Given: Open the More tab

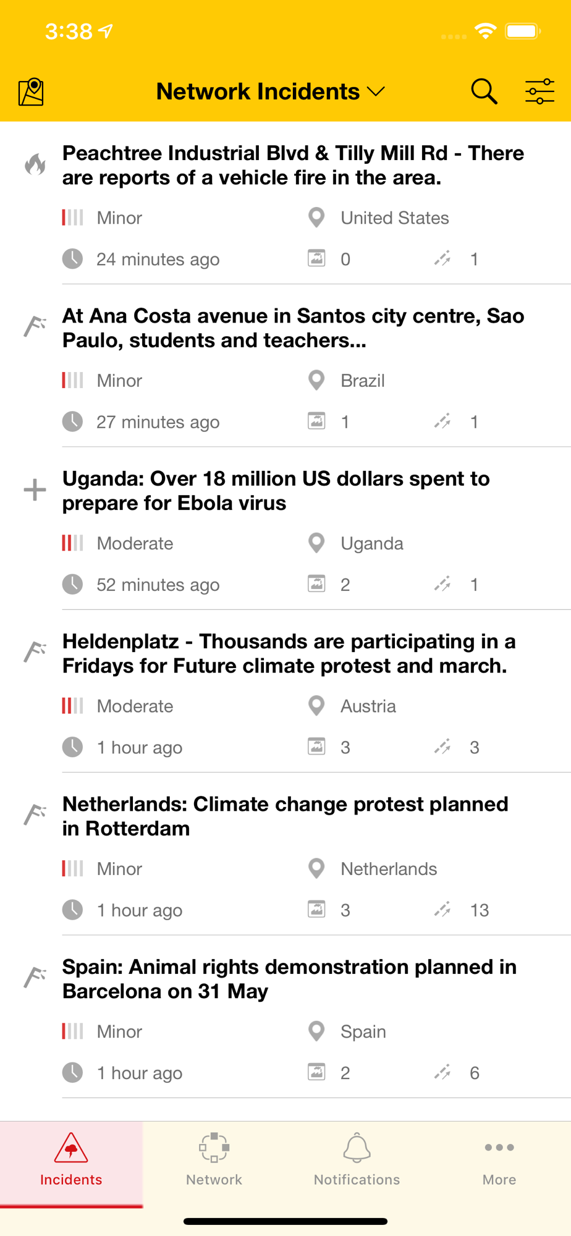Looking at the screenshot, I should coord(499,1160).
